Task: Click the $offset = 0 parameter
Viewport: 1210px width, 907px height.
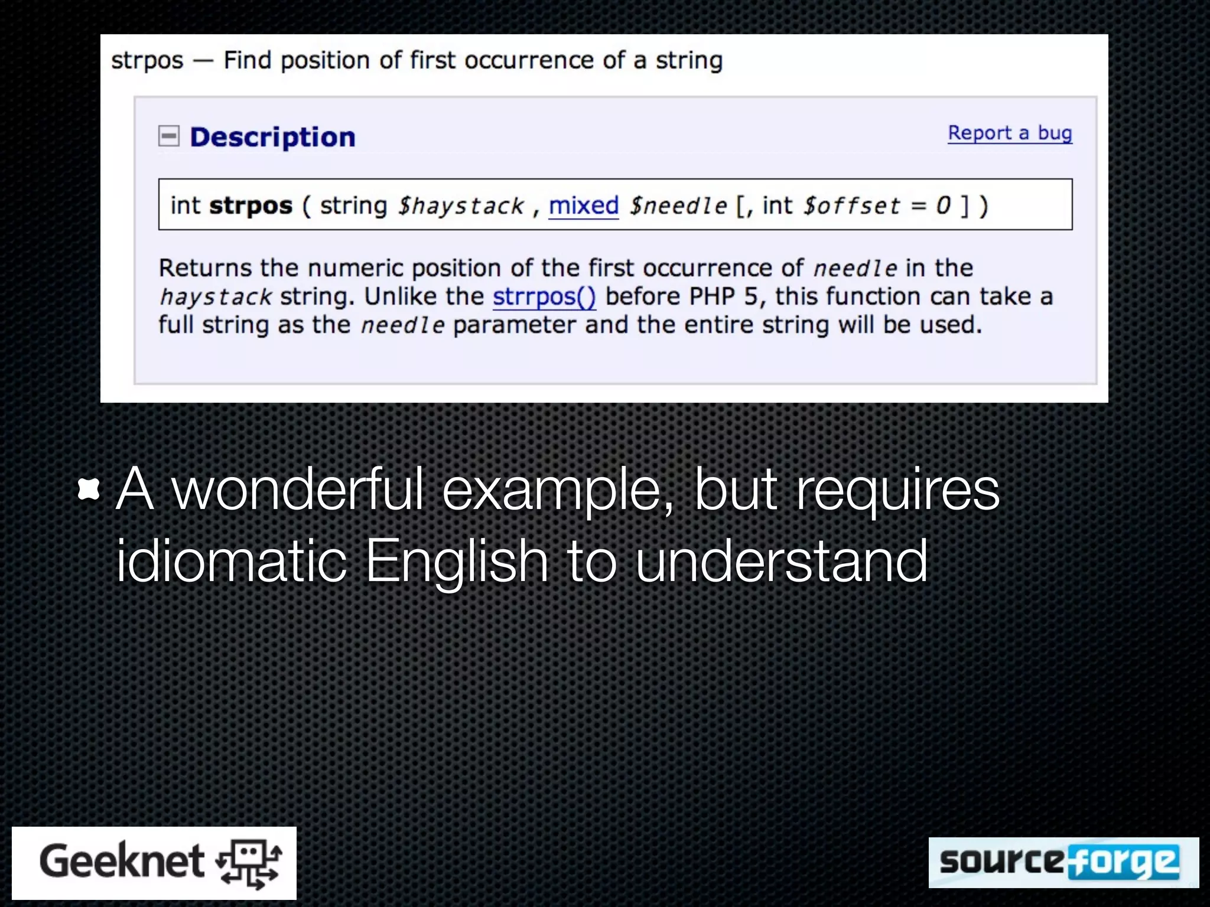Action: click(877, 206)
